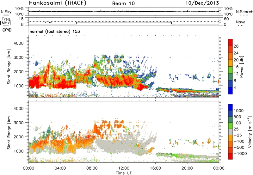Click the Power [dB] colorbar title

[241, 67]
